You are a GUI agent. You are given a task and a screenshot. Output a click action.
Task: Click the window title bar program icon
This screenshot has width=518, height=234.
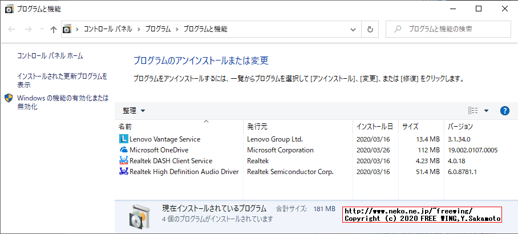pos(10,9)
